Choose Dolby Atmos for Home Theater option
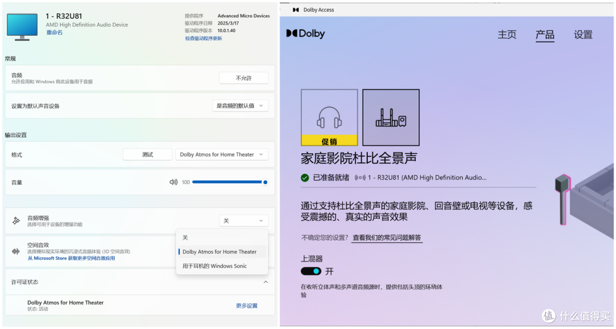Viewport: 616px width, 329px height. (x=222, y=252)
